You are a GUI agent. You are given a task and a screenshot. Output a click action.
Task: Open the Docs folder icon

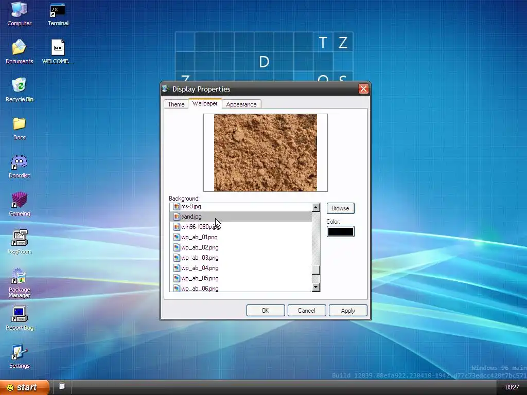pyautogui.click(x=19, y=128)
